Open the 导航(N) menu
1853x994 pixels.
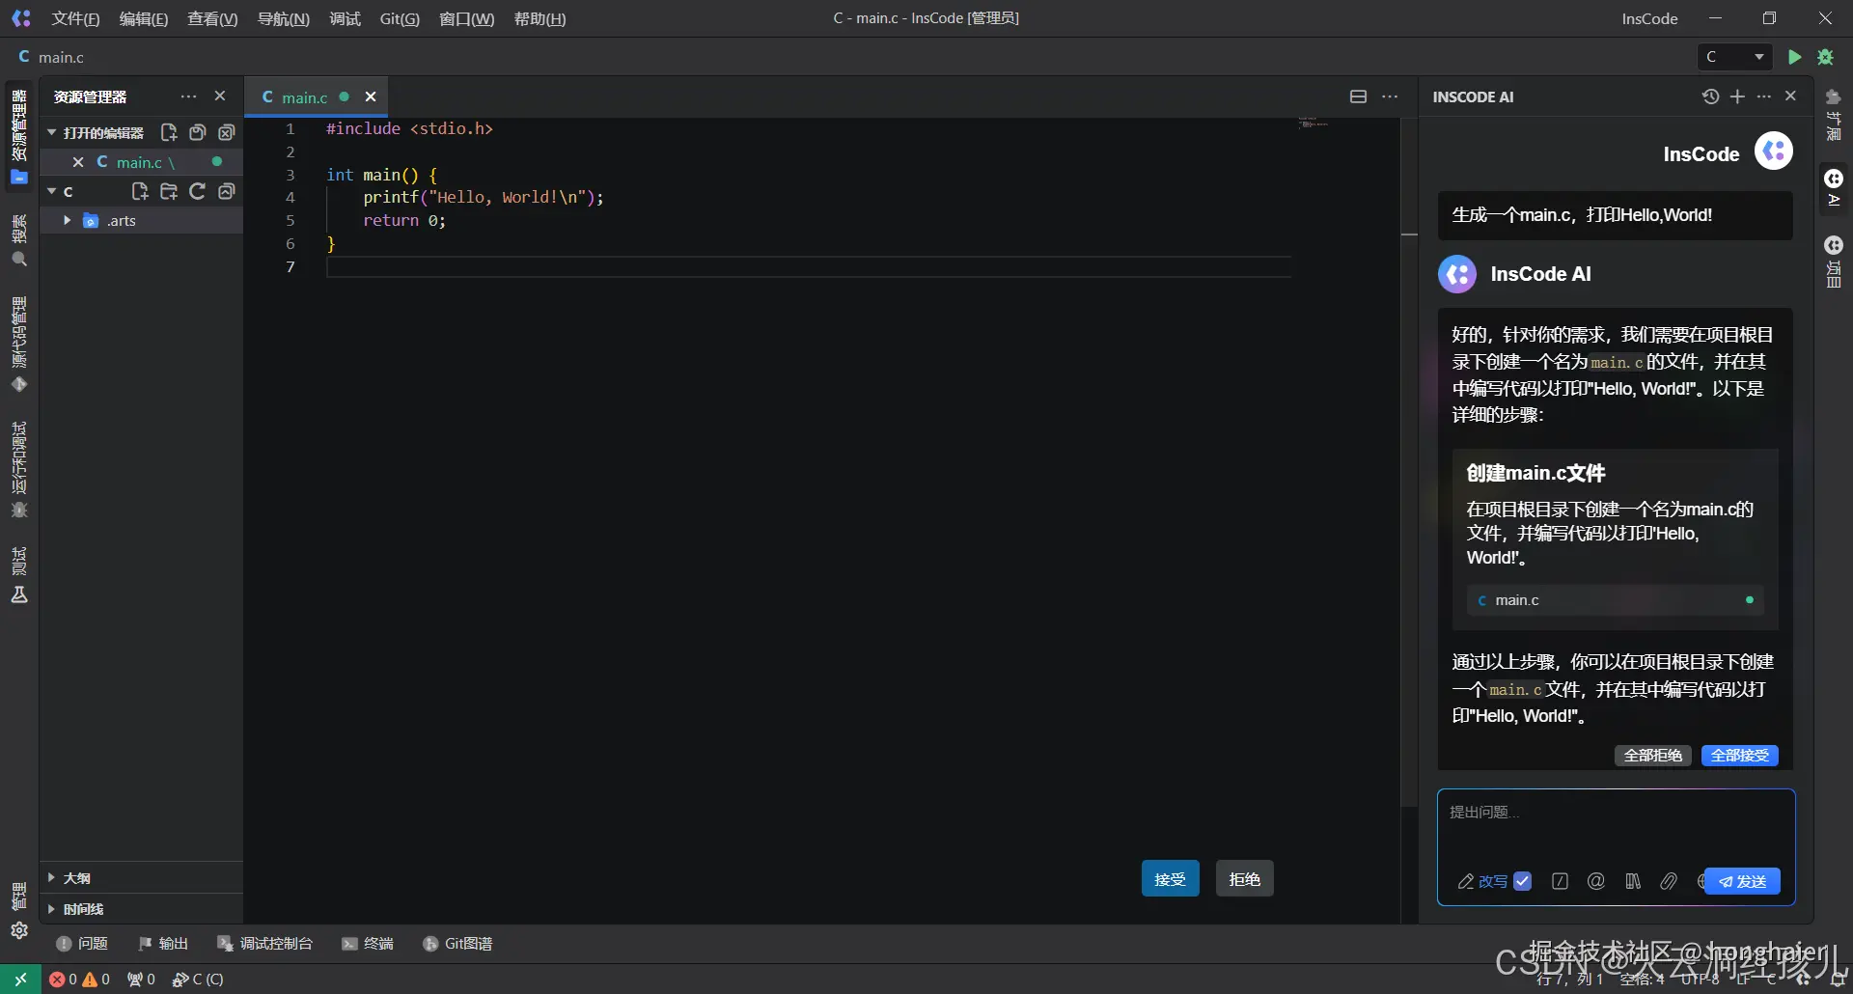[284, 18]
